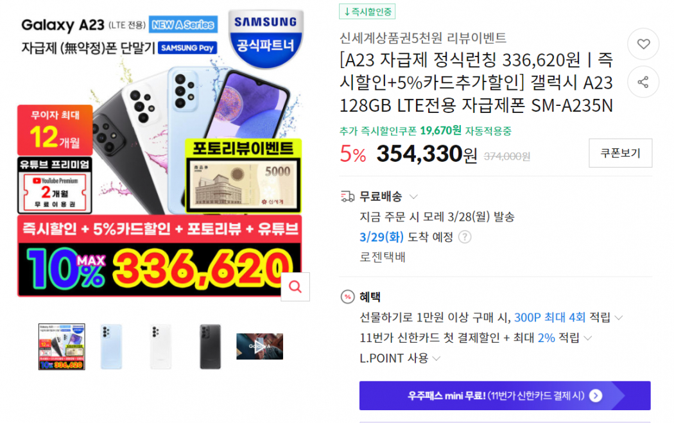Select the blue phone thumbnail
This screenshot has height=423, width=674.
(x=111, y=347)
